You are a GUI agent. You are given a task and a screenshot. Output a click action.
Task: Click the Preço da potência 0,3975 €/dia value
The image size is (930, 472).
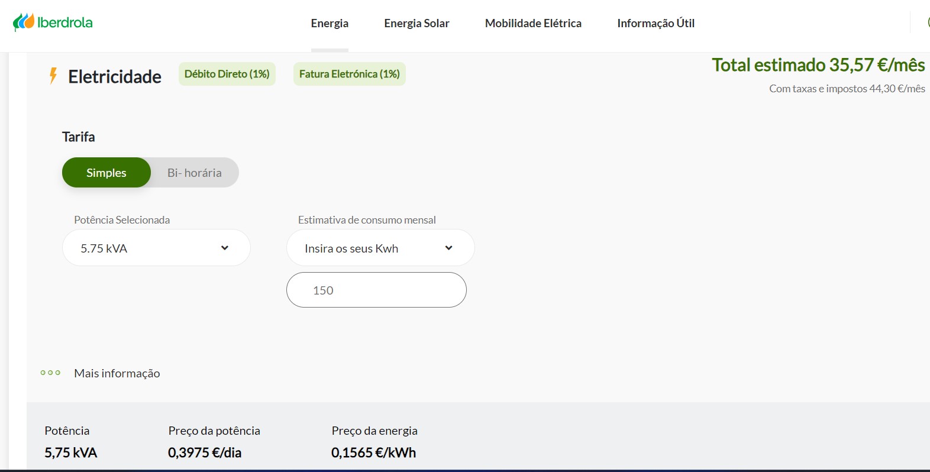tap(205, 452)
